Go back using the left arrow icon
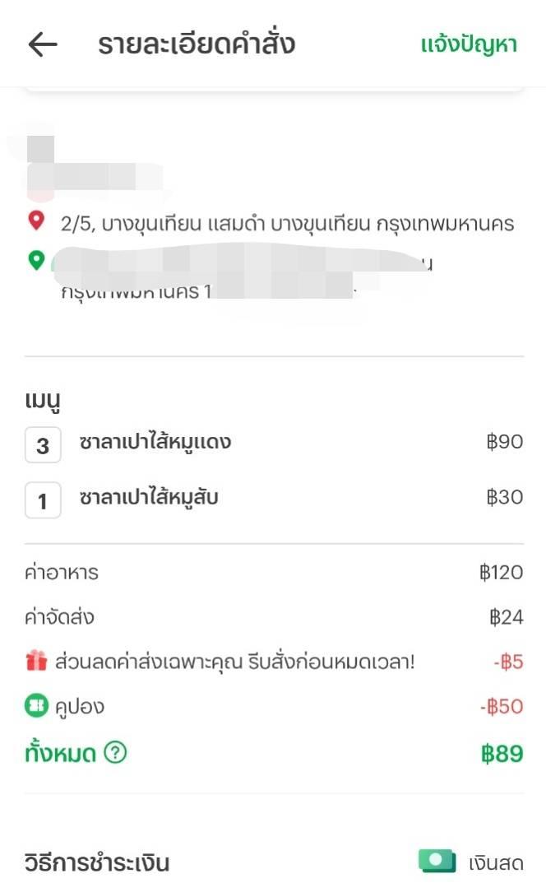This screenshot has width=546, height=892. coord(44,44)
